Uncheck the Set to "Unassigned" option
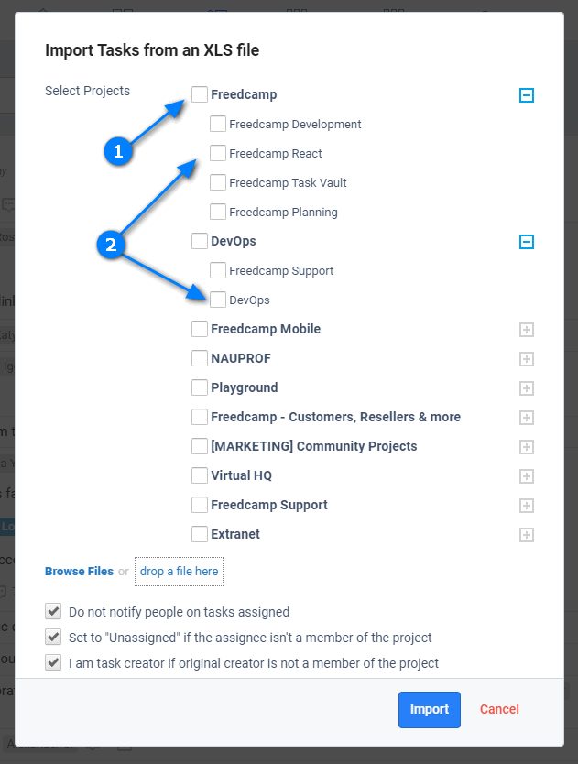This screenshot has height=764, width=578. pyautogui.click(x=53, y=637)
